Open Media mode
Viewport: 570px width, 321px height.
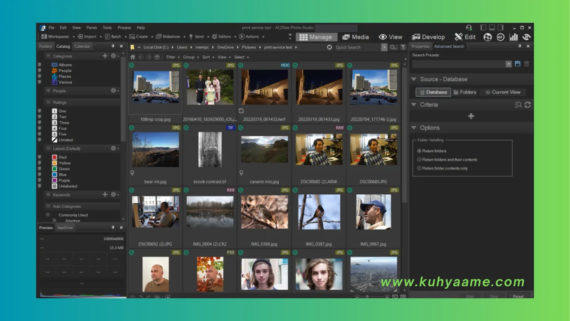tap(355, 37)
